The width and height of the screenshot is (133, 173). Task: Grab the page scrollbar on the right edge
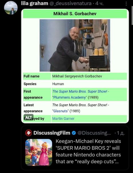(132, 15)
